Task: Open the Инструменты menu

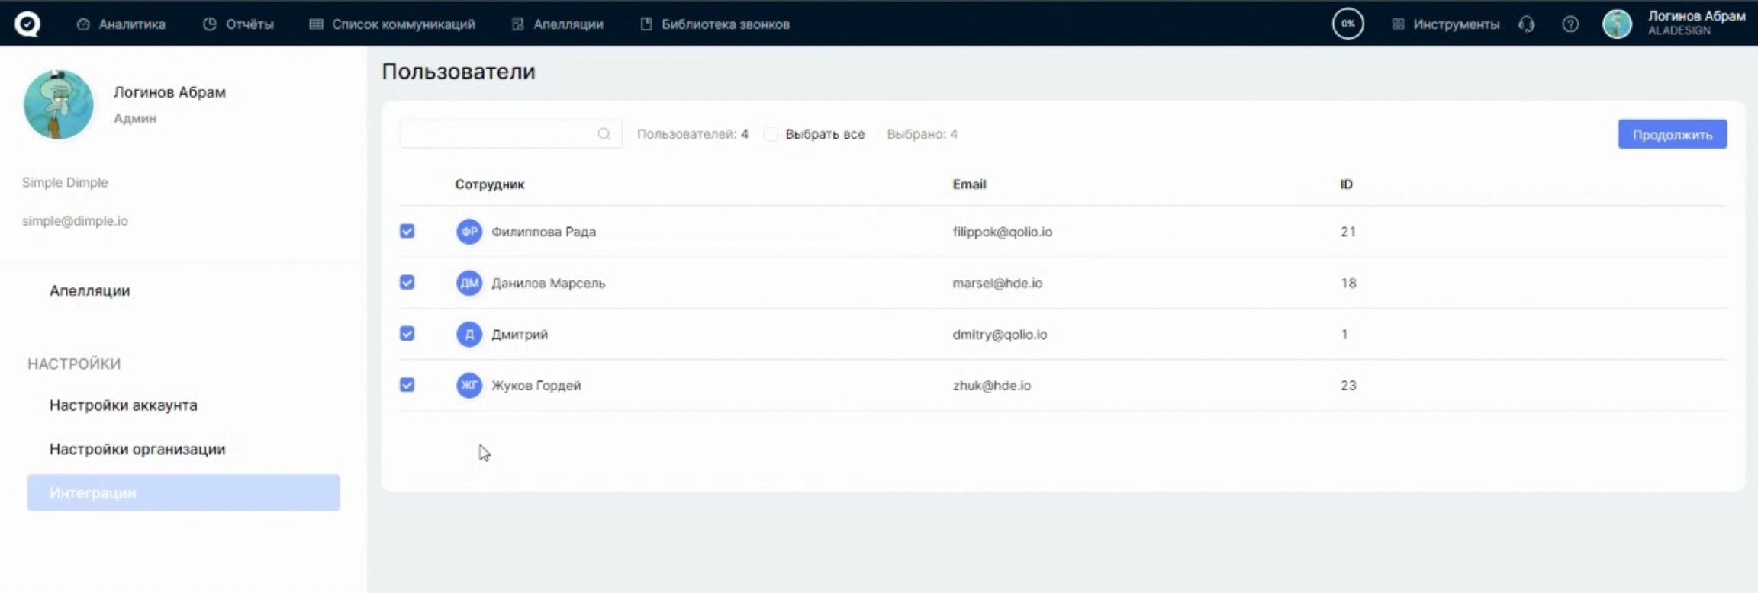Action: coord(1446,24)
